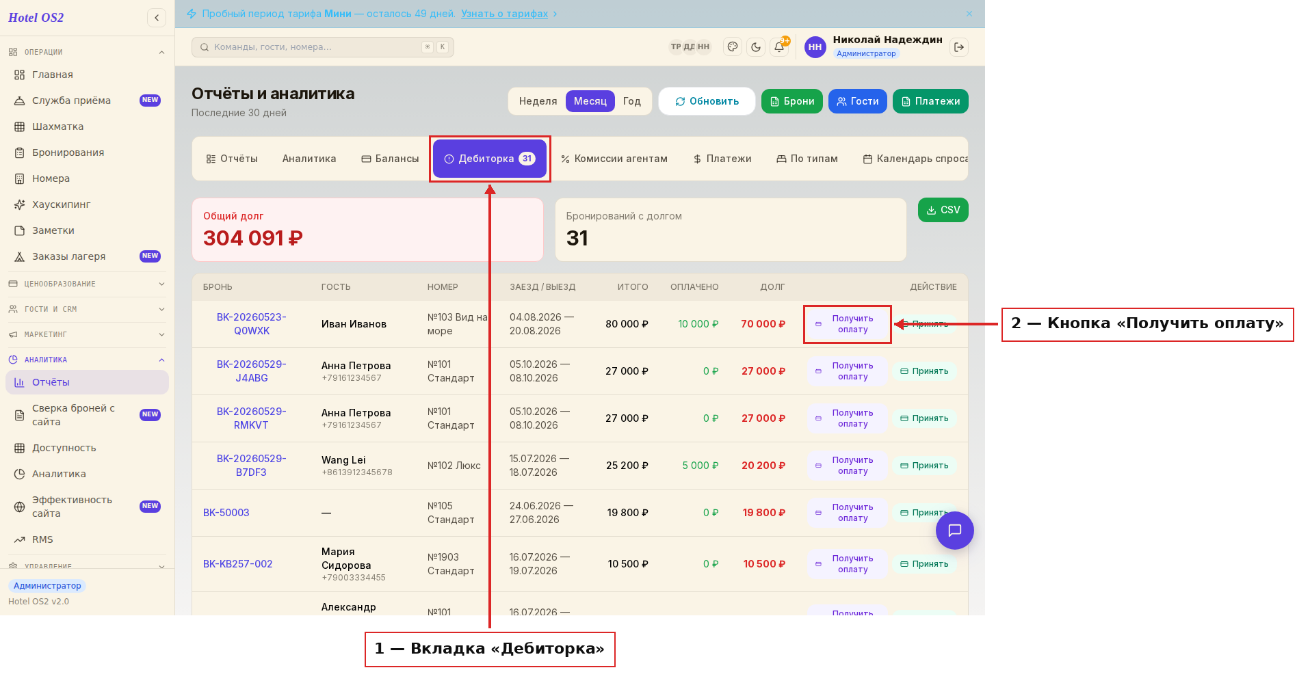The image size is (1310, 683).
Task: Select the Неделя period option
Action: (x=538, y=101)
